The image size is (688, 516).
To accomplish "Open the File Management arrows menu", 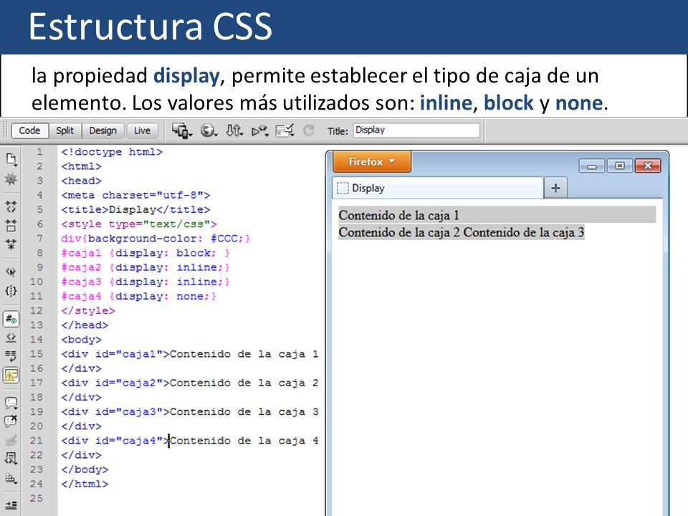I will click(x=234, y=130).
